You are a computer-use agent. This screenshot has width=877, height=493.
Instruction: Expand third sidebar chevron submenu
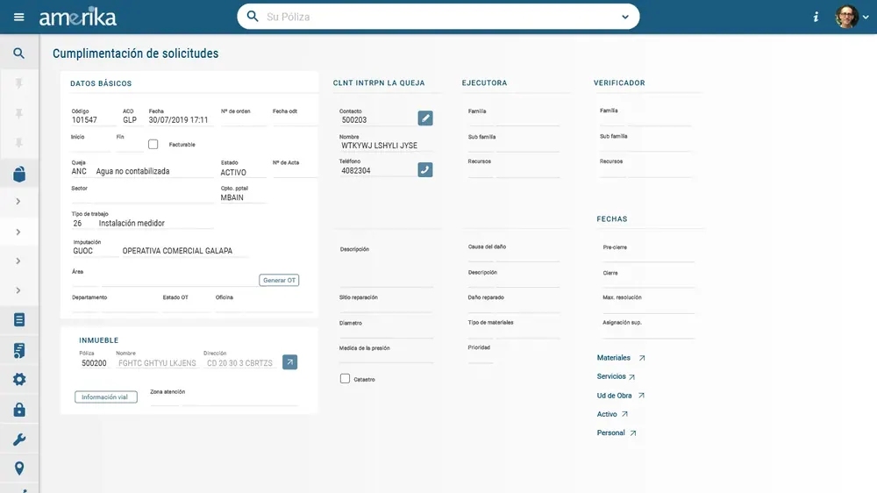click(18, 261)
